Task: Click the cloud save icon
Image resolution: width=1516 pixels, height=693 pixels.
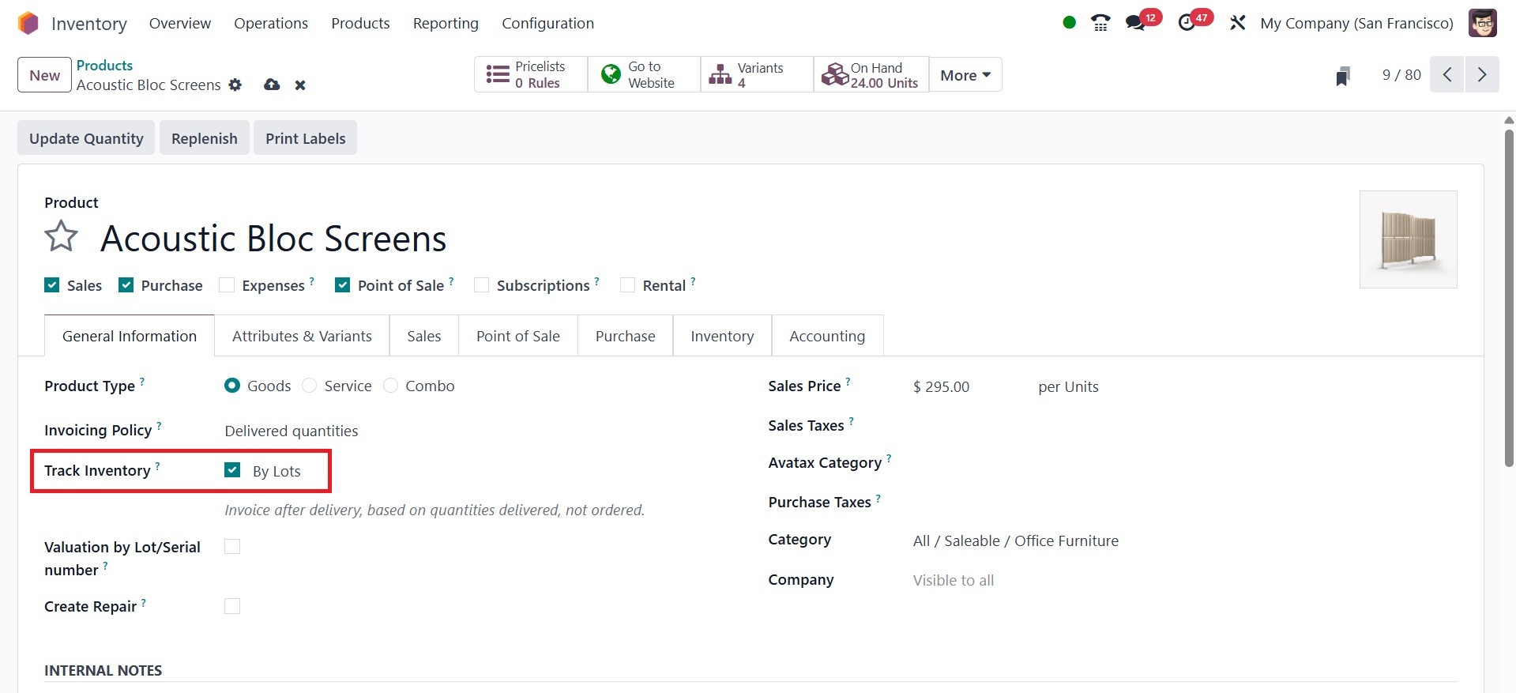Action: tap(272, 85)
